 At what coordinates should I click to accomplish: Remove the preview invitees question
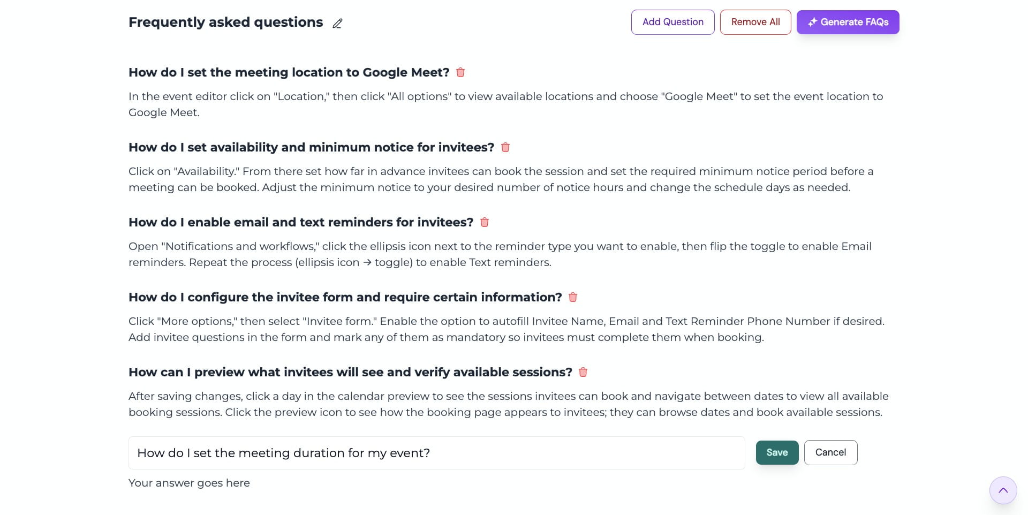(x=583, y=372)
